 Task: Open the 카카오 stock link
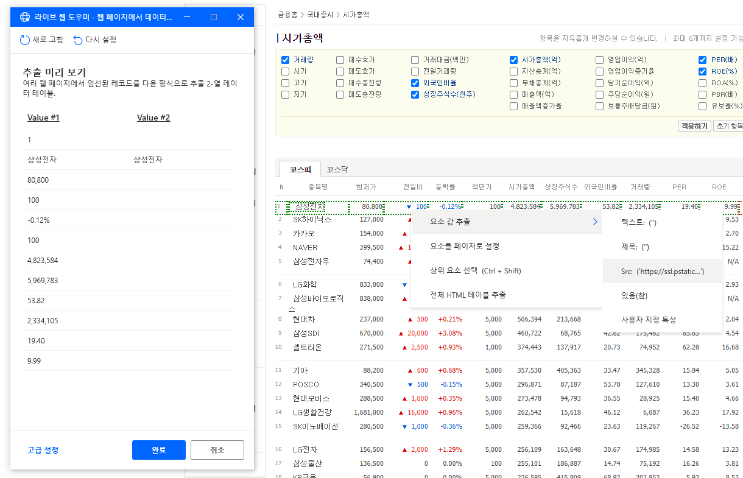point(304,233)
